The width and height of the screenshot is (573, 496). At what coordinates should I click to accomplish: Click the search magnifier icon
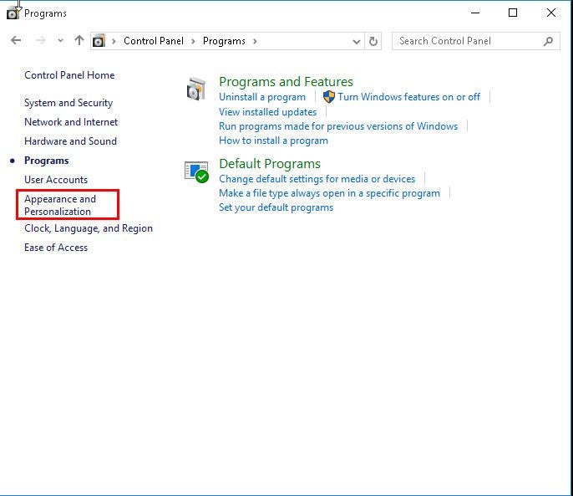tap(548, 41)
